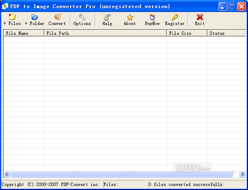The width and height of the screenshot is (248, 190).
Task: Click the Copyright (C) 2000-2007 PDF-Convert inc. text
Action: pos(50,185)
